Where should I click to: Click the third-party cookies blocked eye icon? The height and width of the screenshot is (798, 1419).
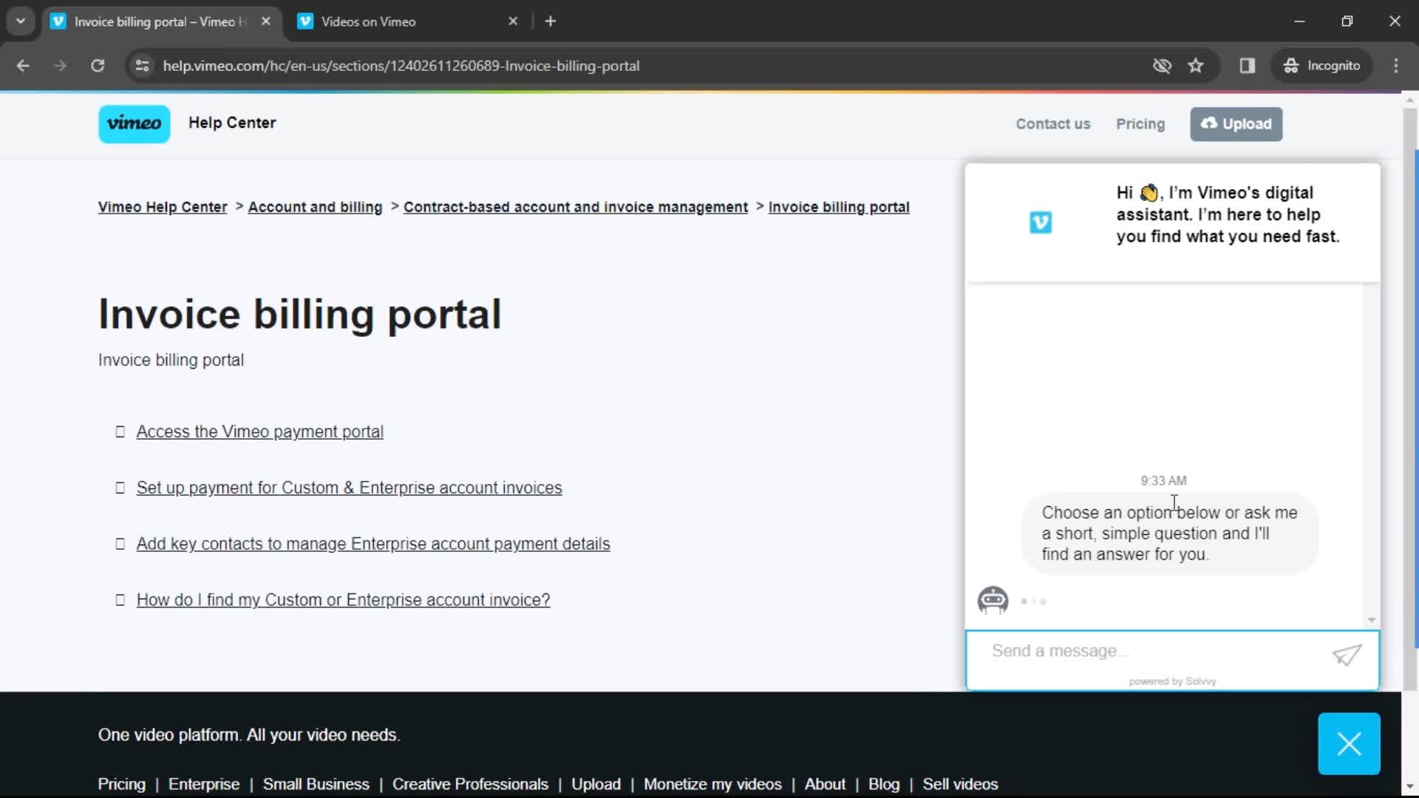click(x=1162, y=66)
